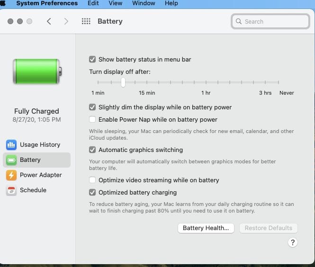The image size is (315, 267).
Task: Open the Window menu in menu bar
Action: pos(143,3)
